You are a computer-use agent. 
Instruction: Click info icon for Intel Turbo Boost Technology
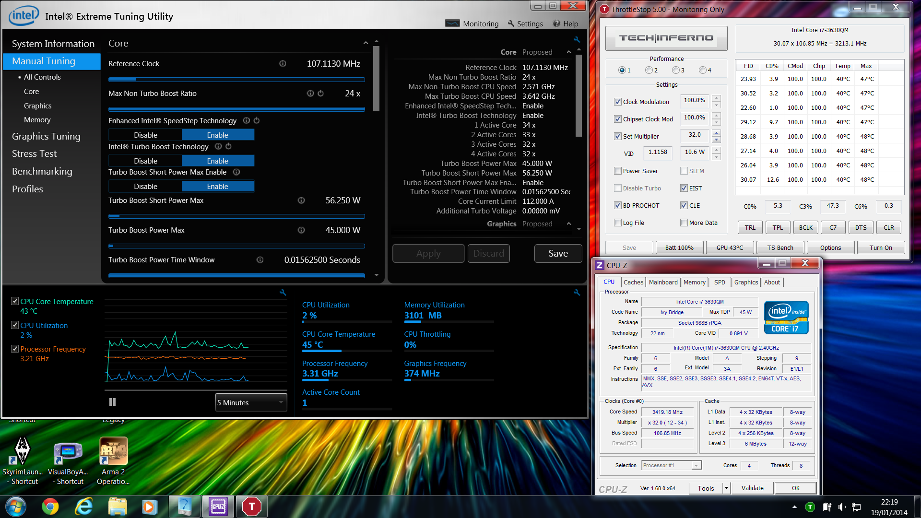218,146
